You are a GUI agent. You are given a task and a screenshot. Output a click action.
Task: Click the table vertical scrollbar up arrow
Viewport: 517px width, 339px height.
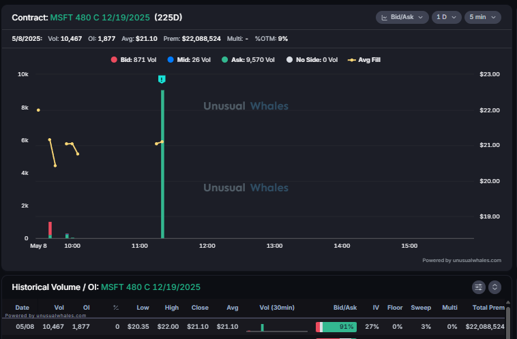tap(507, 302)
